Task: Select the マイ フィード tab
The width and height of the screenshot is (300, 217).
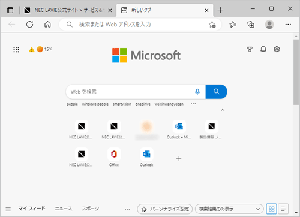Action: (x=32, y=209)
